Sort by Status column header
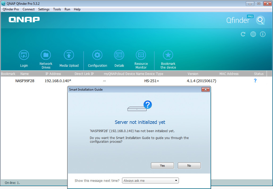Image resolution: width=273 pixels, height=189 pixels. coord(259,74)
